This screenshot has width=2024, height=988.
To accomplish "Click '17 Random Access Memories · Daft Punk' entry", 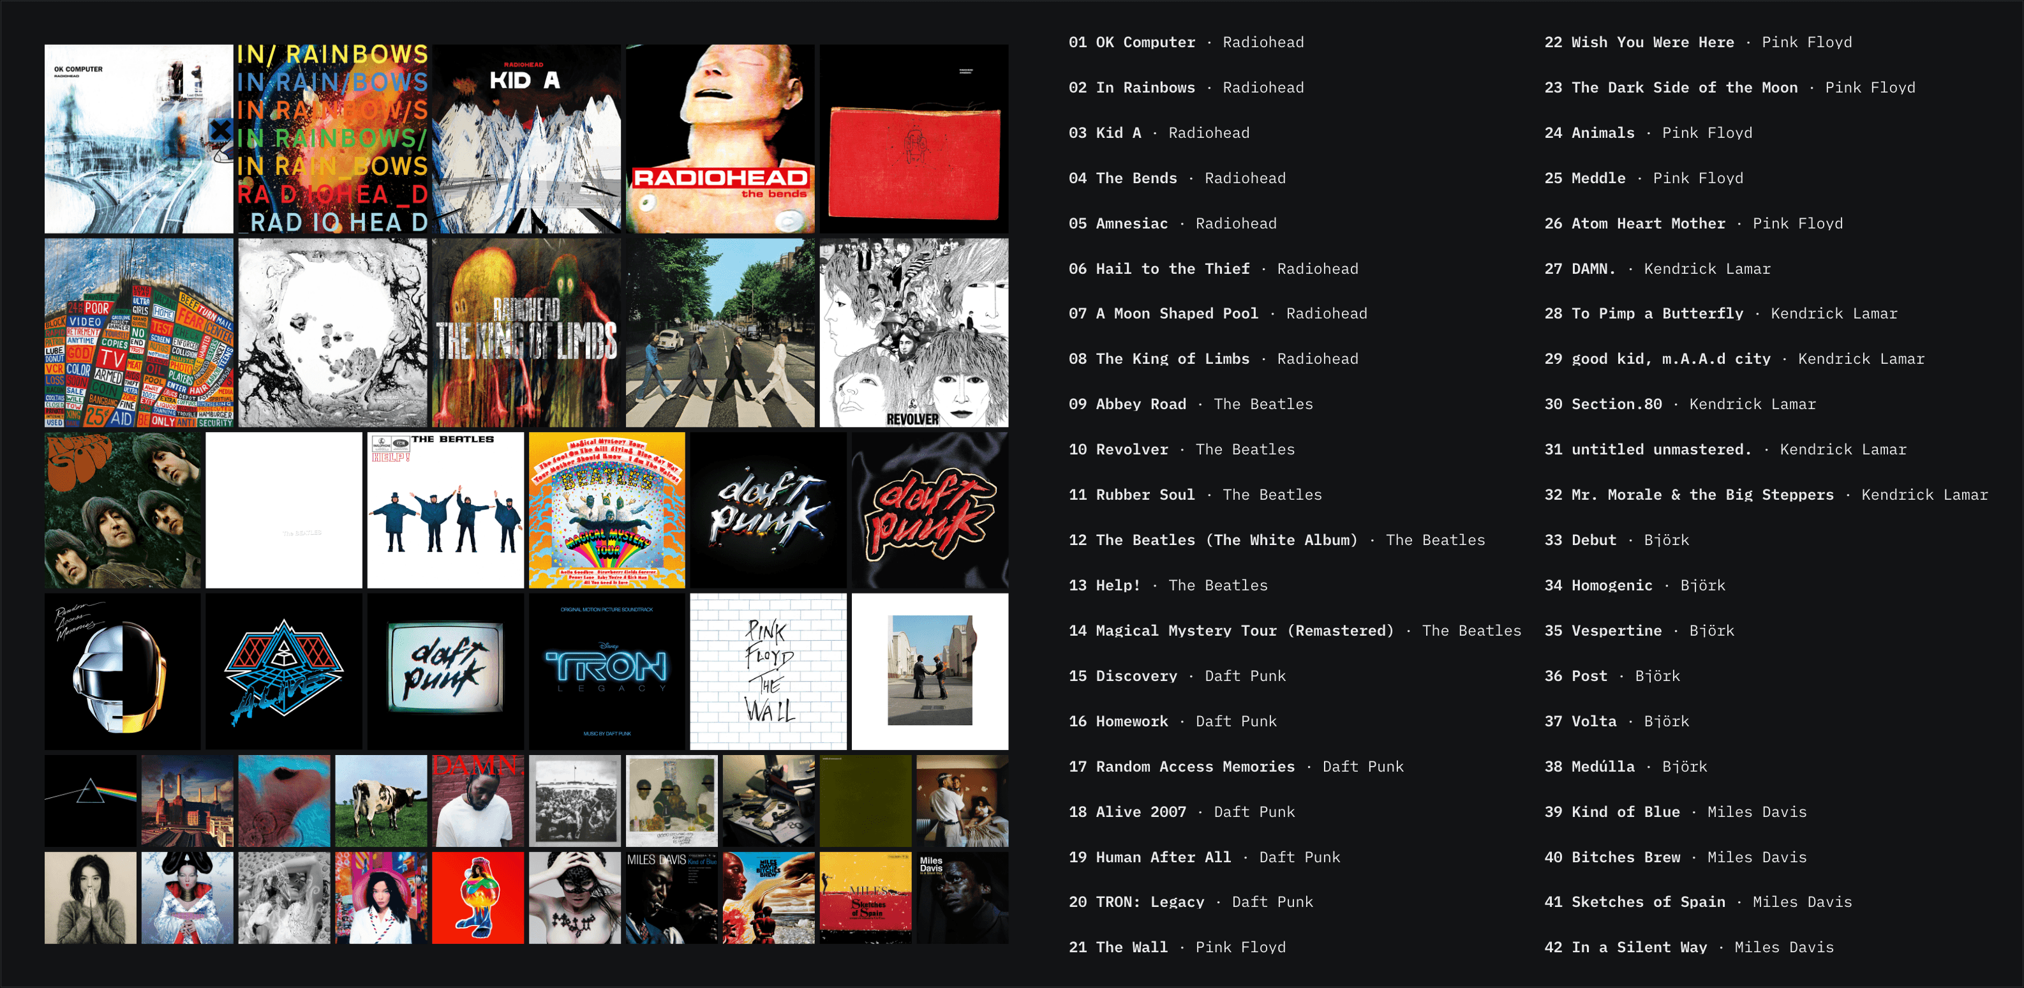I will pyautogui.click(x=1235, y=767).
